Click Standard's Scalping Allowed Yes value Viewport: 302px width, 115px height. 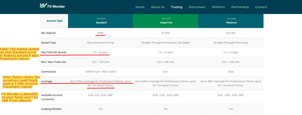[x=101, y=109]
